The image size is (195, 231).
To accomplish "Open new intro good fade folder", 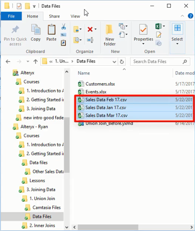I will tap(43, 118).
